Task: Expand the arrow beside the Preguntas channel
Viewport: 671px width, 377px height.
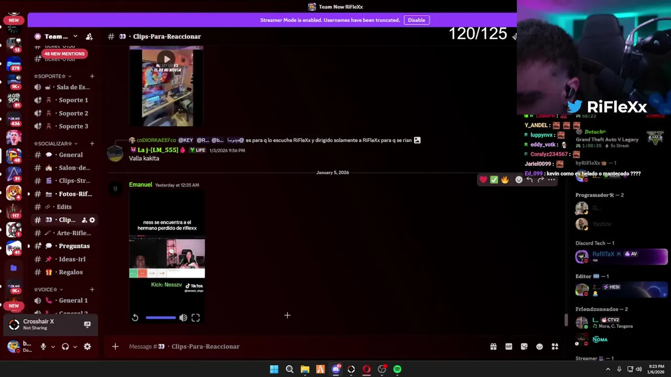Action: 29,246
